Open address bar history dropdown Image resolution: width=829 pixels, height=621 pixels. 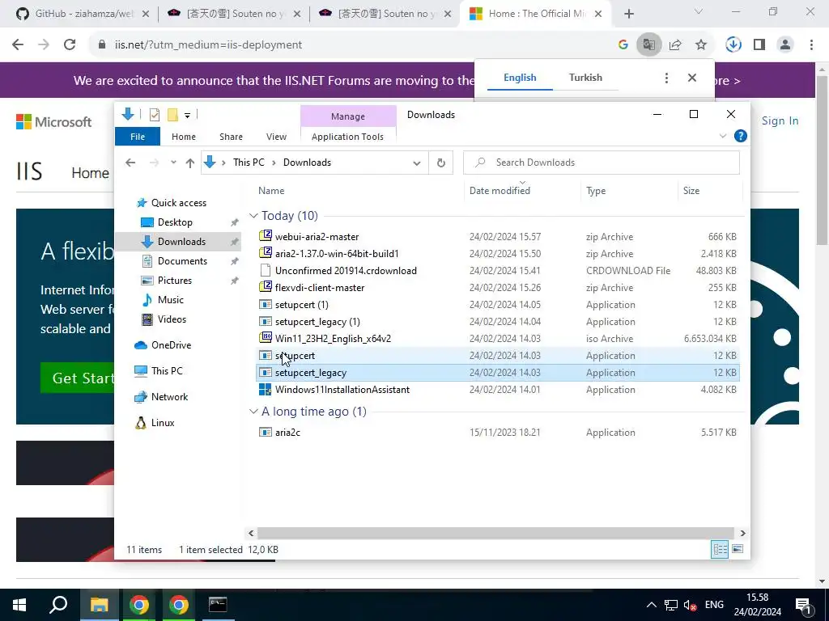click(x=417, y=163)
